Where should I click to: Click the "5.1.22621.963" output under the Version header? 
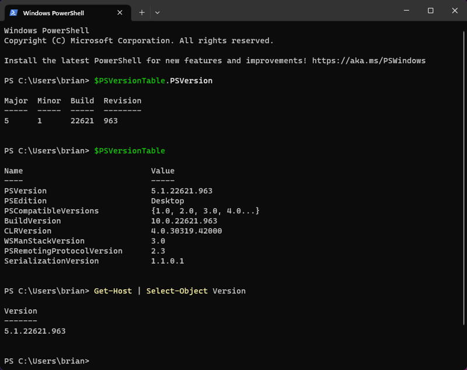[x=35, y=331]
